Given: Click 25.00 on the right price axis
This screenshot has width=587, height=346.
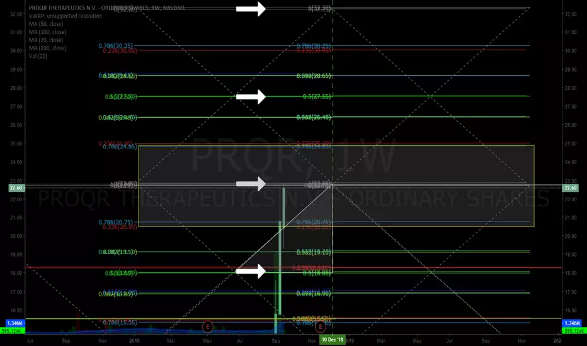Looking at the screenshot, I should (x=571, y=143).
